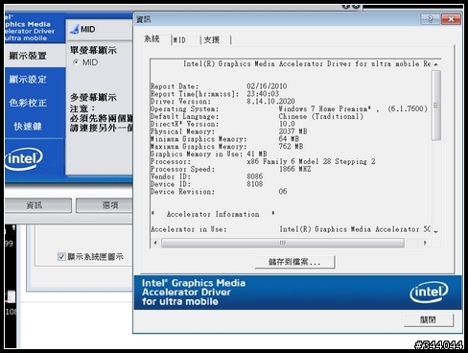Click Operating System value Windows 7 Home Premium

325,108
